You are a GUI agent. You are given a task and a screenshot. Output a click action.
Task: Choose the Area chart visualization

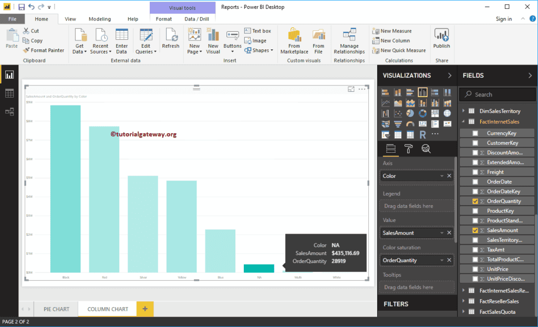pos(398,103)
